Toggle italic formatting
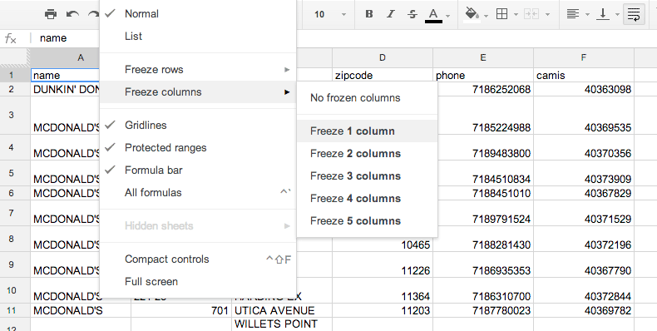Screen dimensions: 657x331 point(391,14)
